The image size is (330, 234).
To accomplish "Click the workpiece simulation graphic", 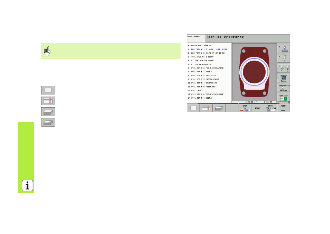I will [254, 72].
